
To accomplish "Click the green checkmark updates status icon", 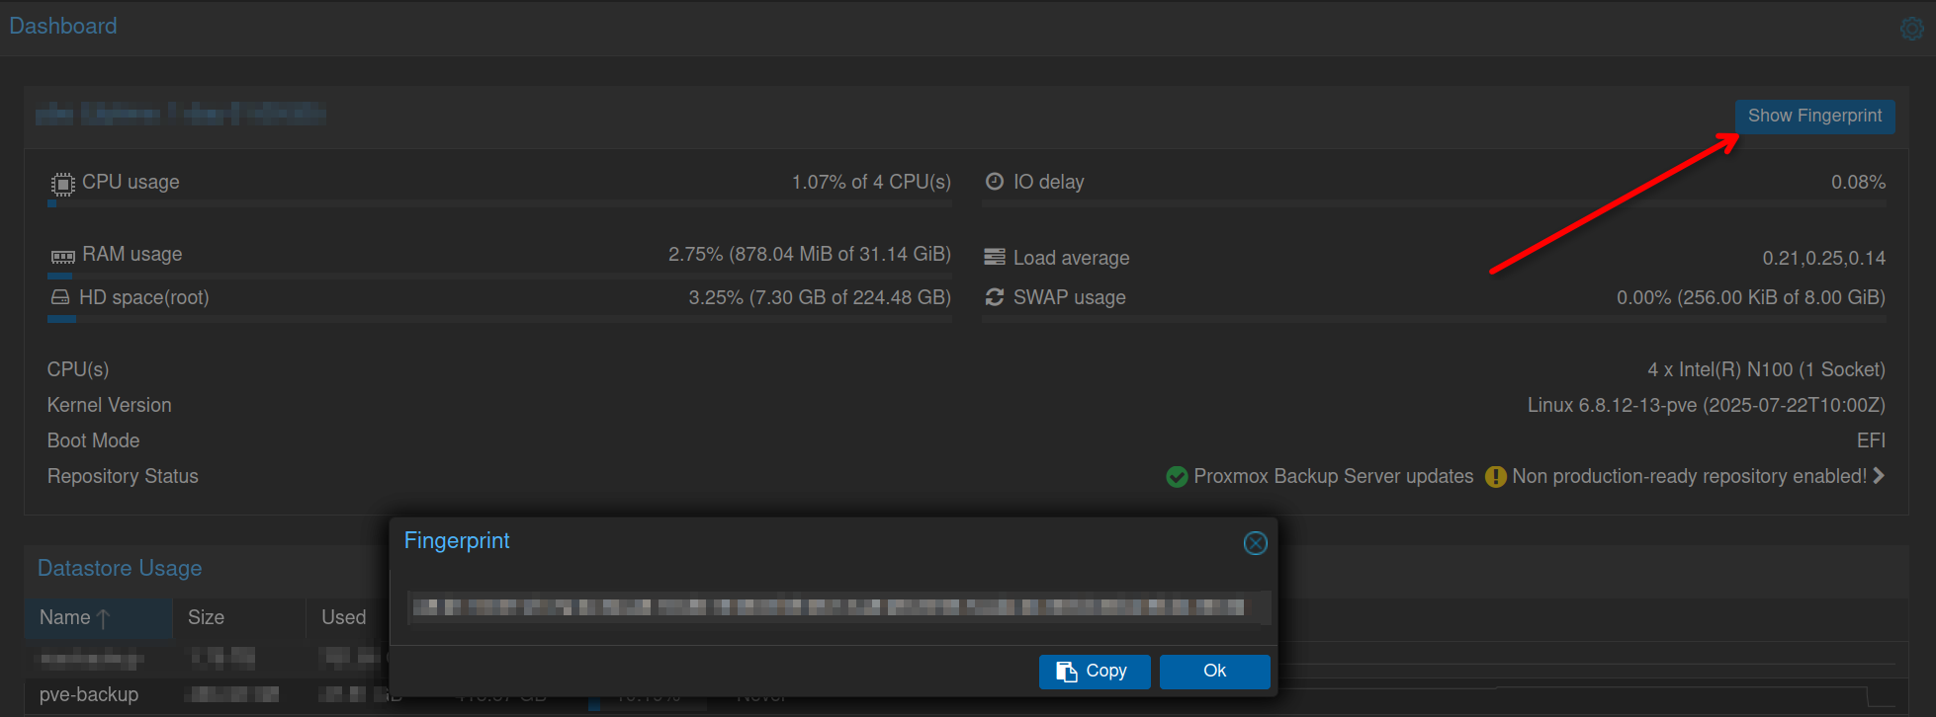I will (x=1177, y=477).
